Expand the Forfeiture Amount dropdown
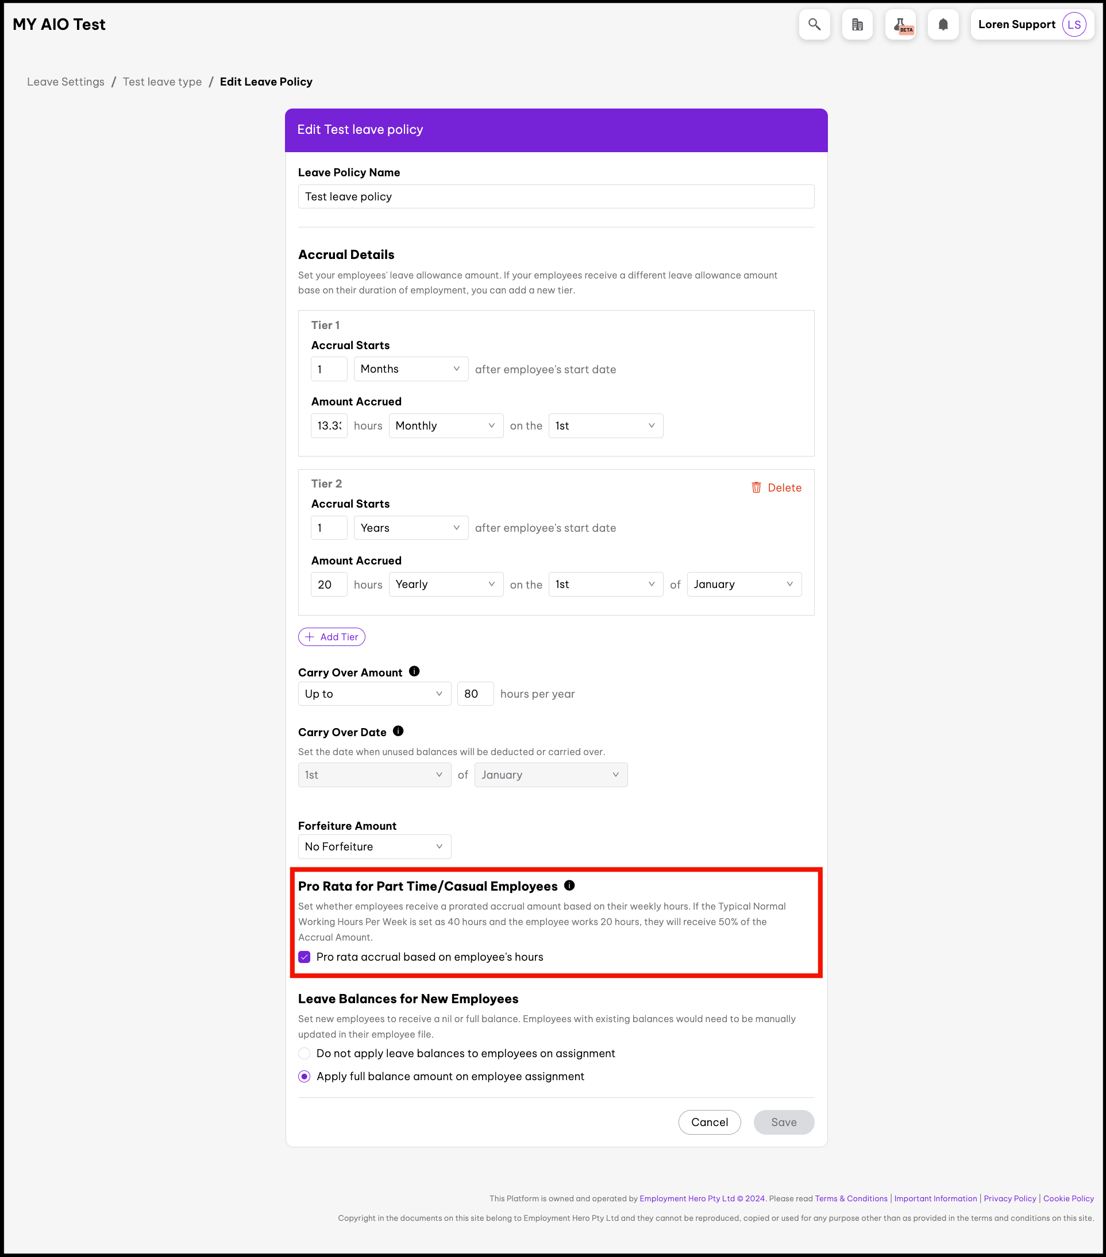 coord(374,847)
